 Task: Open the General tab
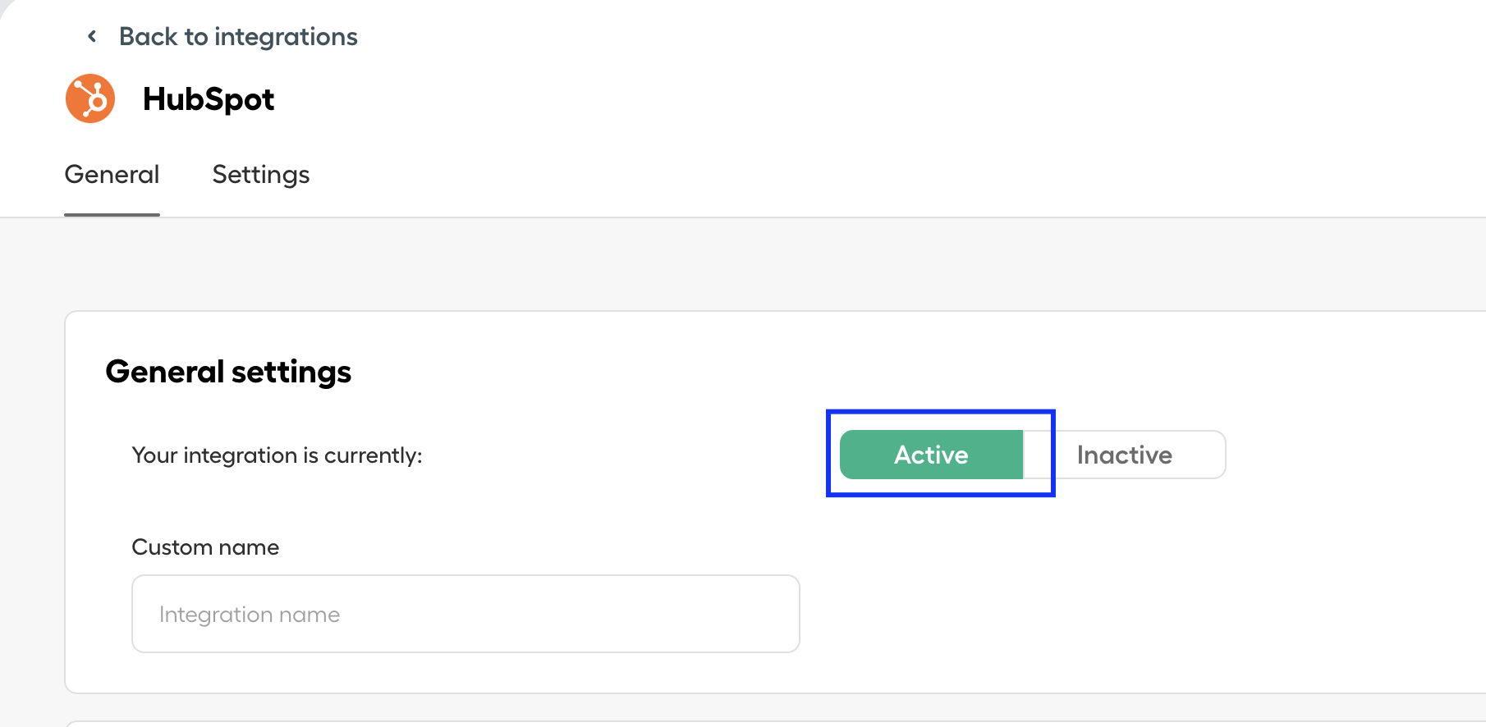pos(112,175)
